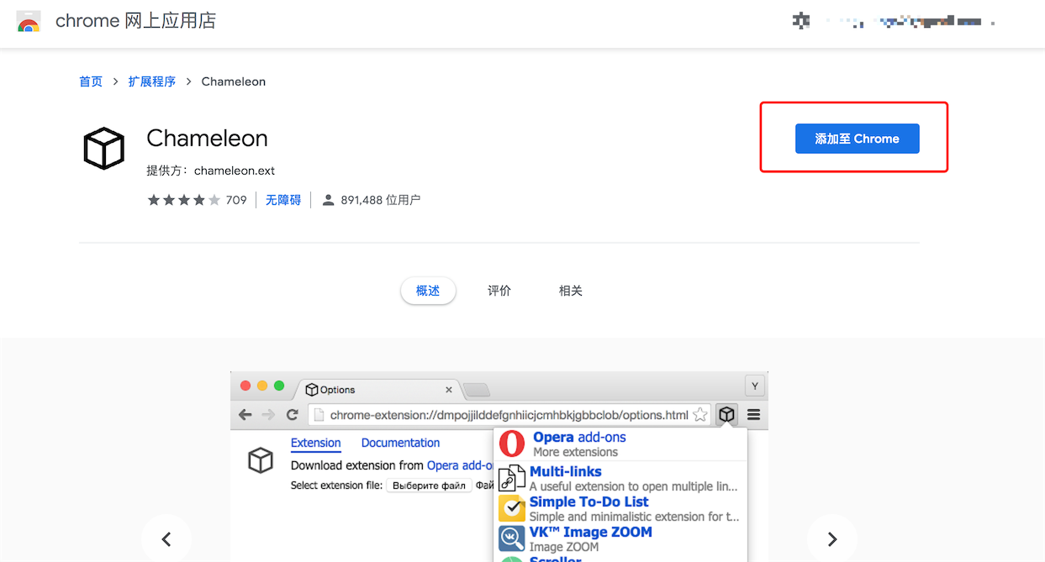Open the 无障碍 category link
1045x562 pixels.
coord(283,200)
